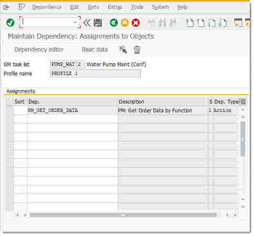The image size is (254, 236).
Task: Click the red Cancel icon
Action: (135, 23)
